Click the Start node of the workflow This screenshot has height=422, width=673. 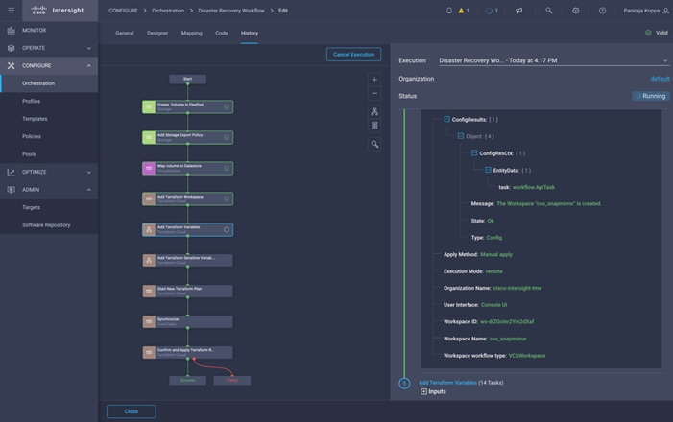point(187,79)
